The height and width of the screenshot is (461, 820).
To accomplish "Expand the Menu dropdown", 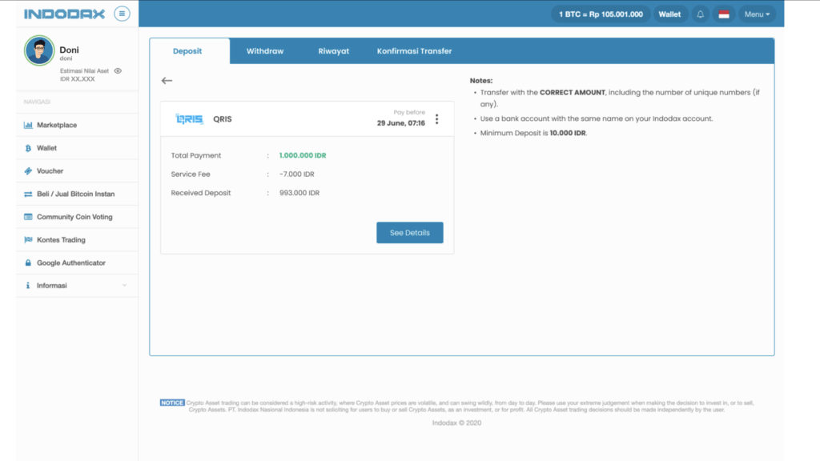I will click(x=757, y=14).
